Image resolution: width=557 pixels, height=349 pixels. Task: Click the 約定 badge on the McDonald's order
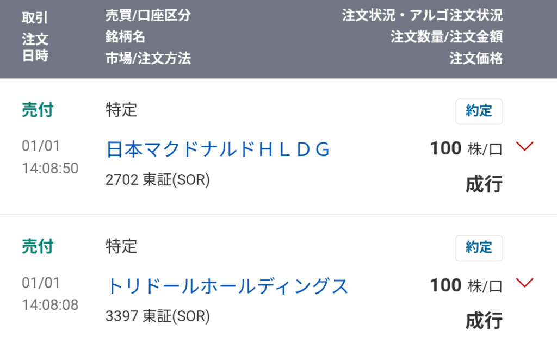click(479, 111)
